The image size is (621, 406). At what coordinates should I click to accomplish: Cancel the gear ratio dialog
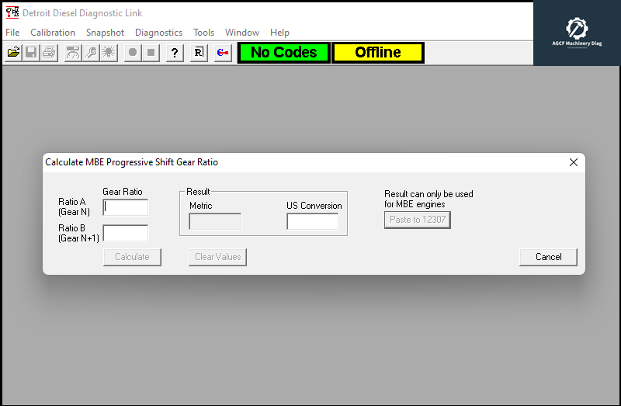(x=548, y=257)
